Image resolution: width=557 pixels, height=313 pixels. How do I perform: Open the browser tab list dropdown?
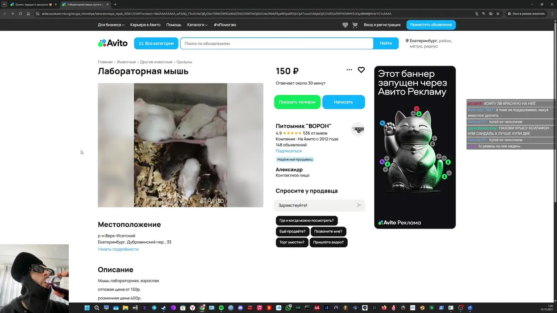(x=4, y=4)
